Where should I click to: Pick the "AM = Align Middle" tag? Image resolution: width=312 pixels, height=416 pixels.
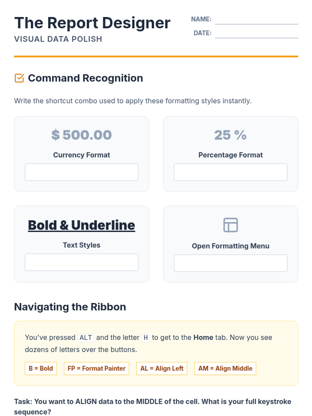225,368
